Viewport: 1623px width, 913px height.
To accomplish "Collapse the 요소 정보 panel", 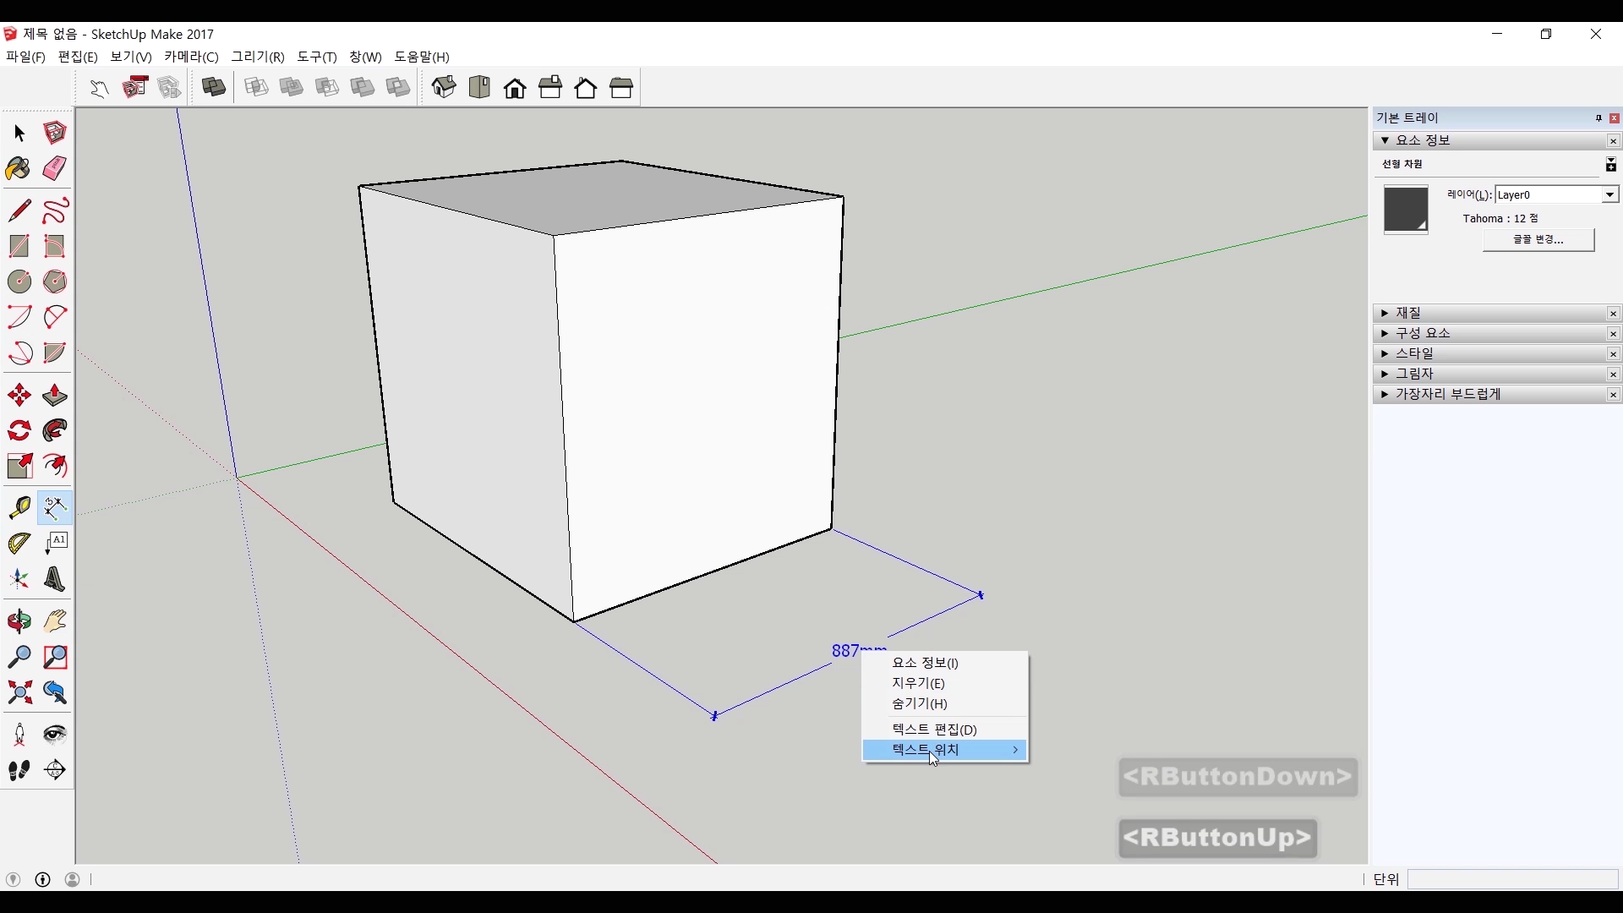I will pyautogui.click(x=1385, y=140).
